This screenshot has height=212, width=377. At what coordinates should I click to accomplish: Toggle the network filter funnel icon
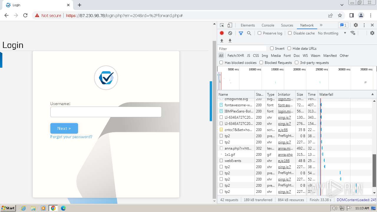241,33
